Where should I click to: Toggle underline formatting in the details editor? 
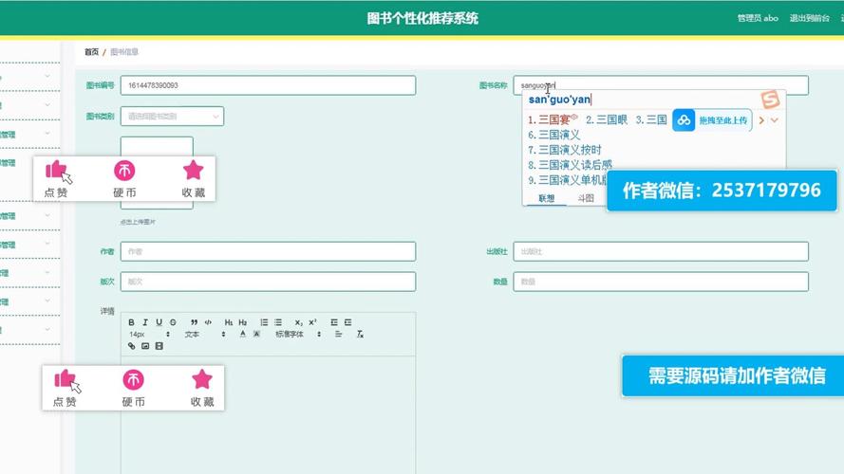click(159, 322)
